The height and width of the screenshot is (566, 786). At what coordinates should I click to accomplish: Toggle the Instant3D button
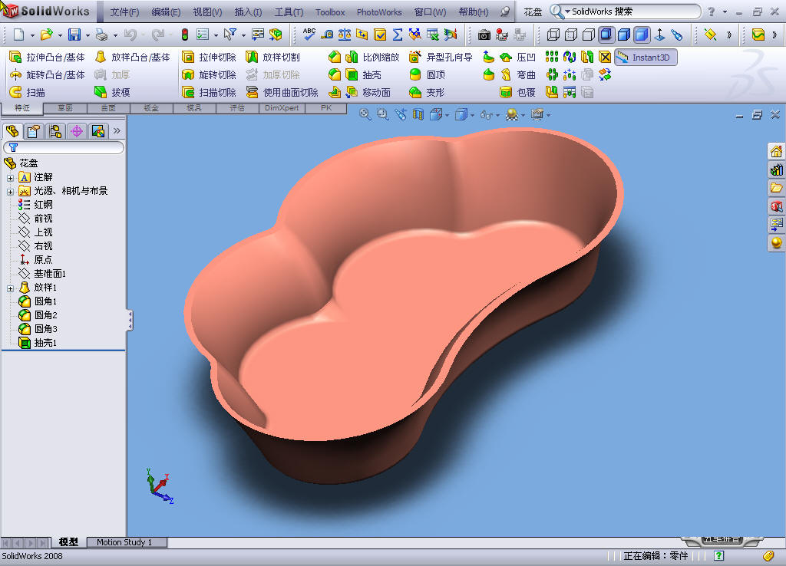click(x=646, y=57)
